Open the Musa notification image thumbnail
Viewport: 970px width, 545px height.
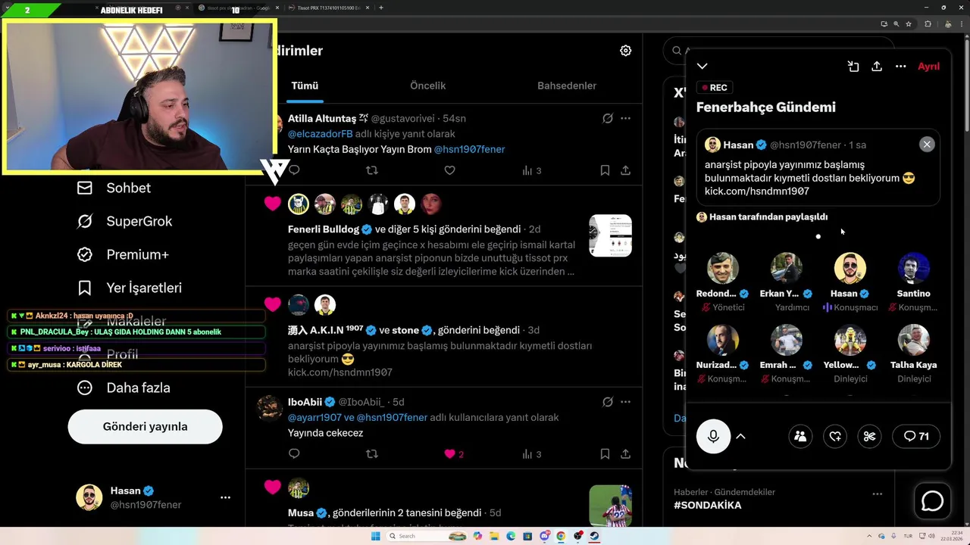(610, 506)
